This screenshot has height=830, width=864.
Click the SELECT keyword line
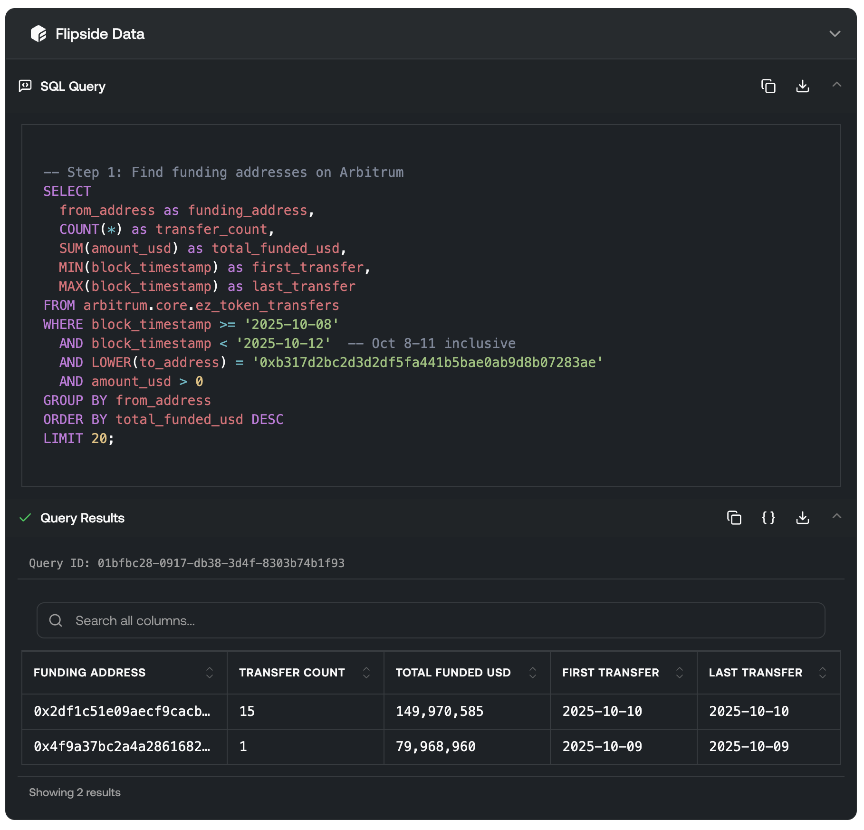(x=67, y=191)
